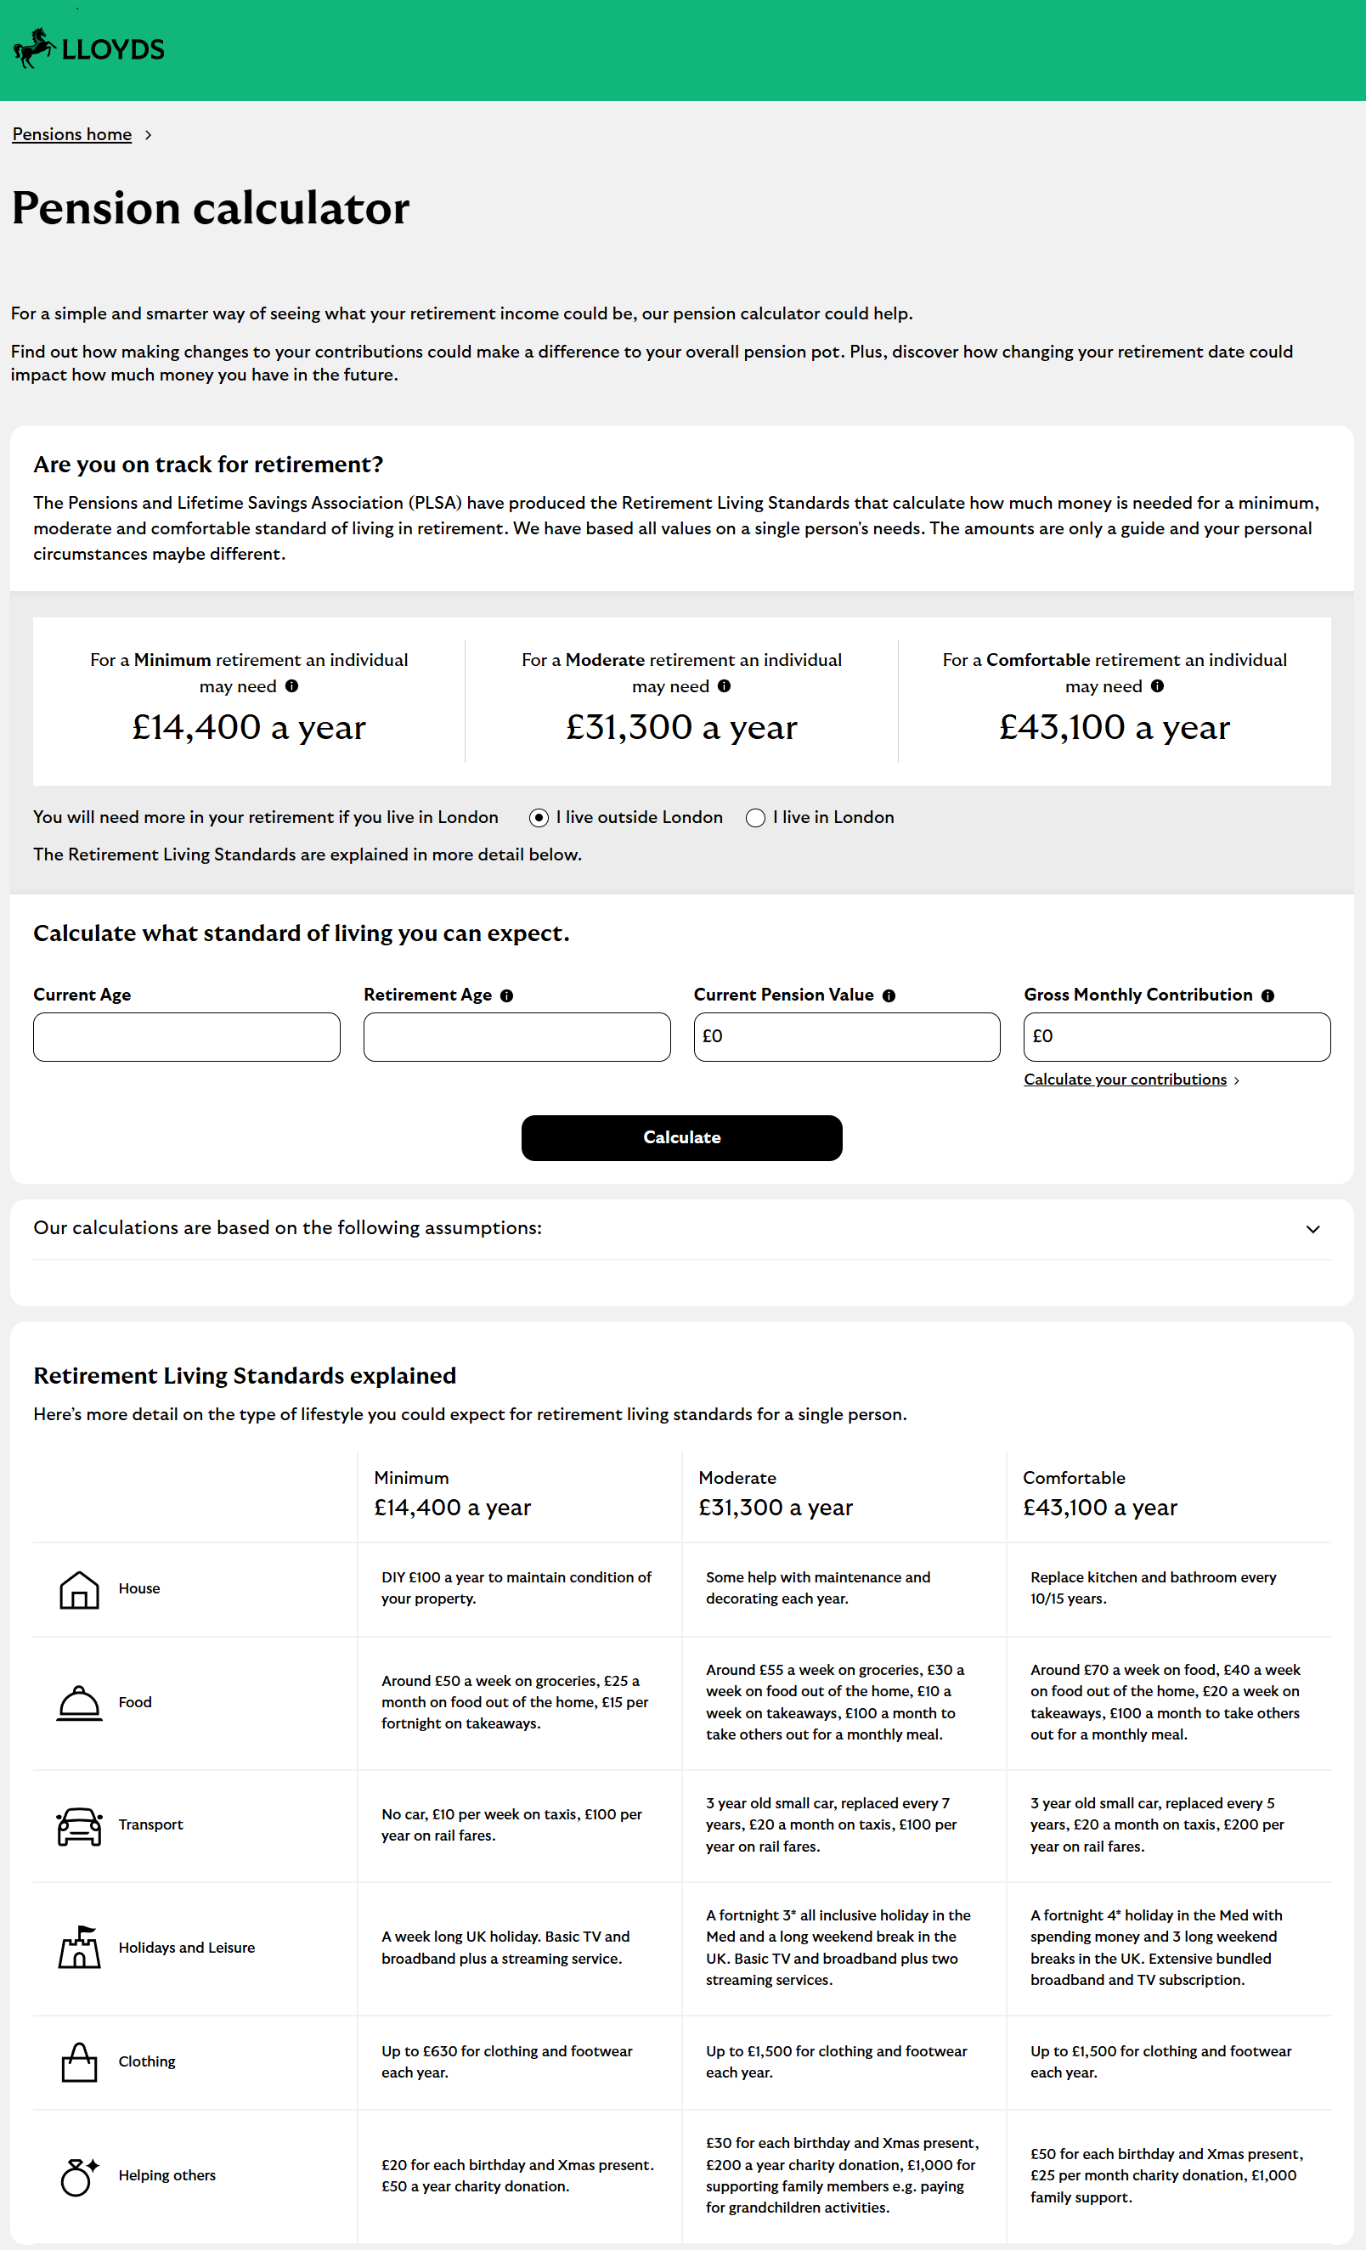Click info icon beside Comfortable retirement amount

point(1158,685)
